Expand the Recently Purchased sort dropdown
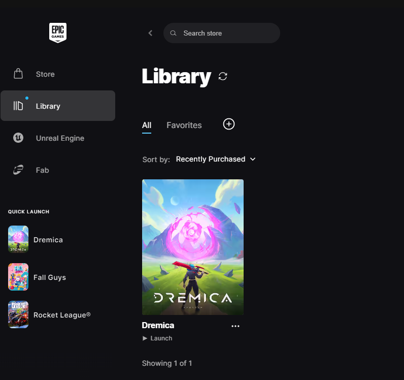This screenshot has width=404, height=380. pyautogui.click(x=211, y=159)
